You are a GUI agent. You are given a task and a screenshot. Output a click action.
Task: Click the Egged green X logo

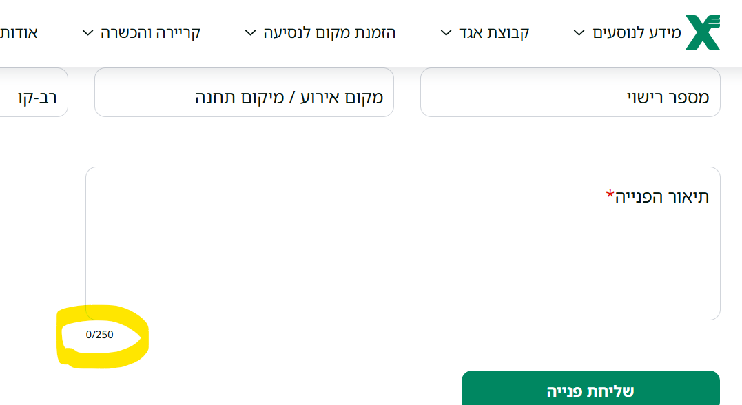[x=701, y=30]
